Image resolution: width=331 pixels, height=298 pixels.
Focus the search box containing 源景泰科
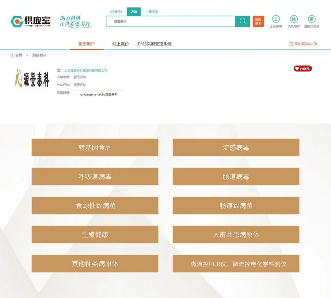(171, 22)
